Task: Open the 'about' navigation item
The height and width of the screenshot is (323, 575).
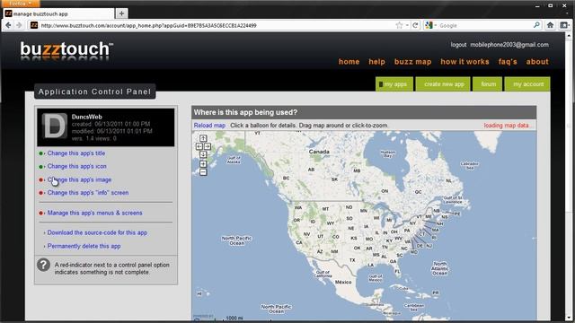Action: click(x=537, y=62)
